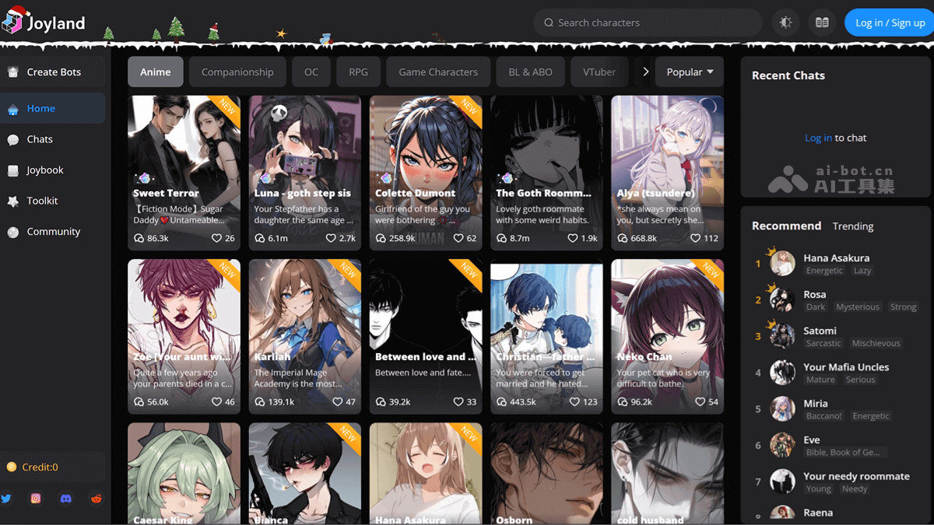Click the Joyland logo
Screen dimensions: 934x525
[x=44, y=23]
